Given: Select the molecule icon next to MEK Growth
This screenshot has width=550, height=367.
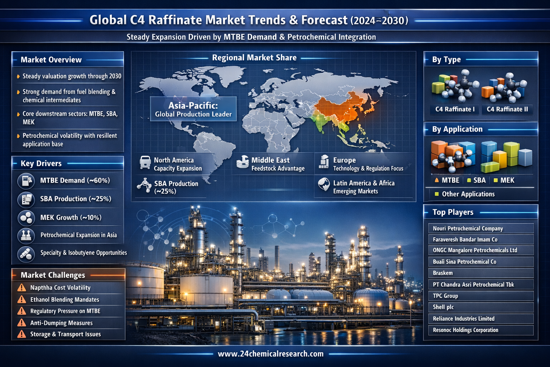Looking at the screenshot, I should [26, 218].
